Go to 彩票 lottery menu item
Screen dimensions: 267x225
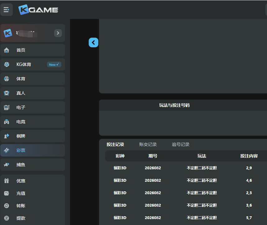[x=21, y=150]
